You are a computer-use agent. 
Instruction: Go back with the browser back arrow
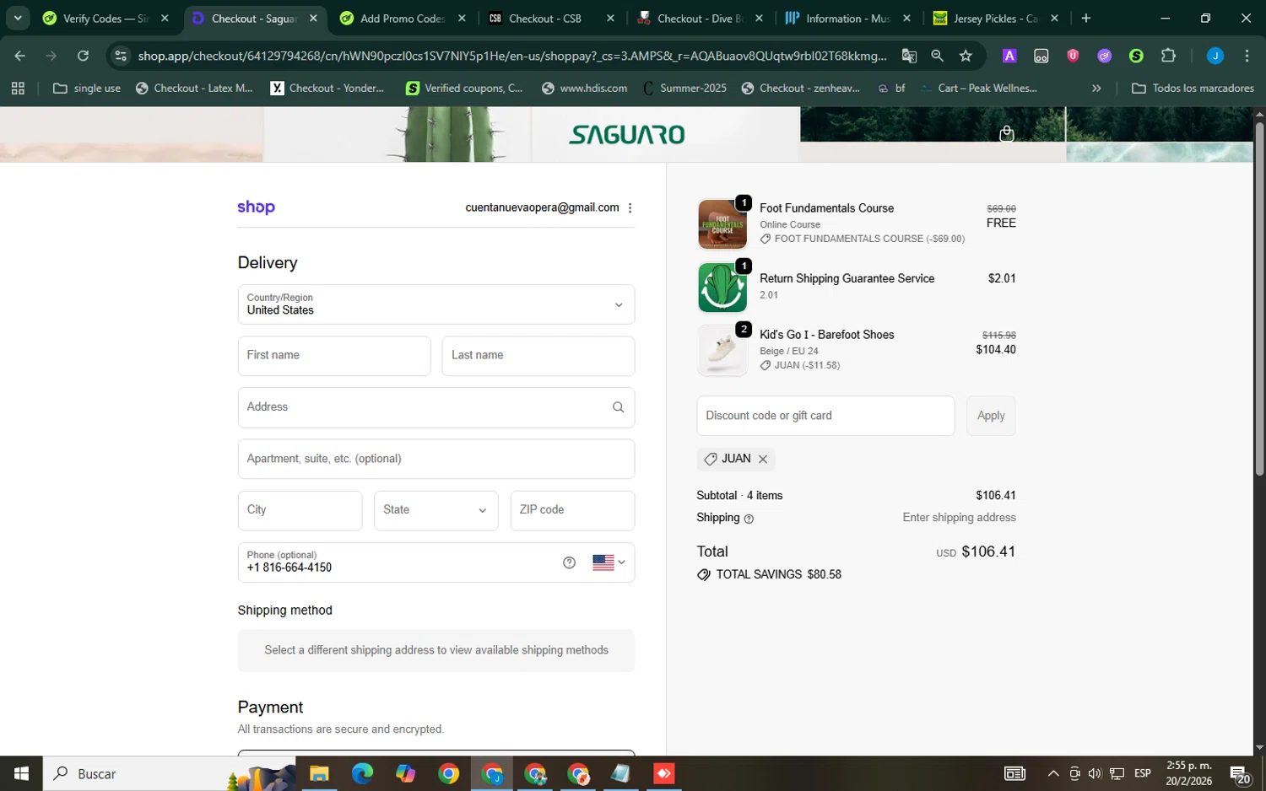coord(20,56)
